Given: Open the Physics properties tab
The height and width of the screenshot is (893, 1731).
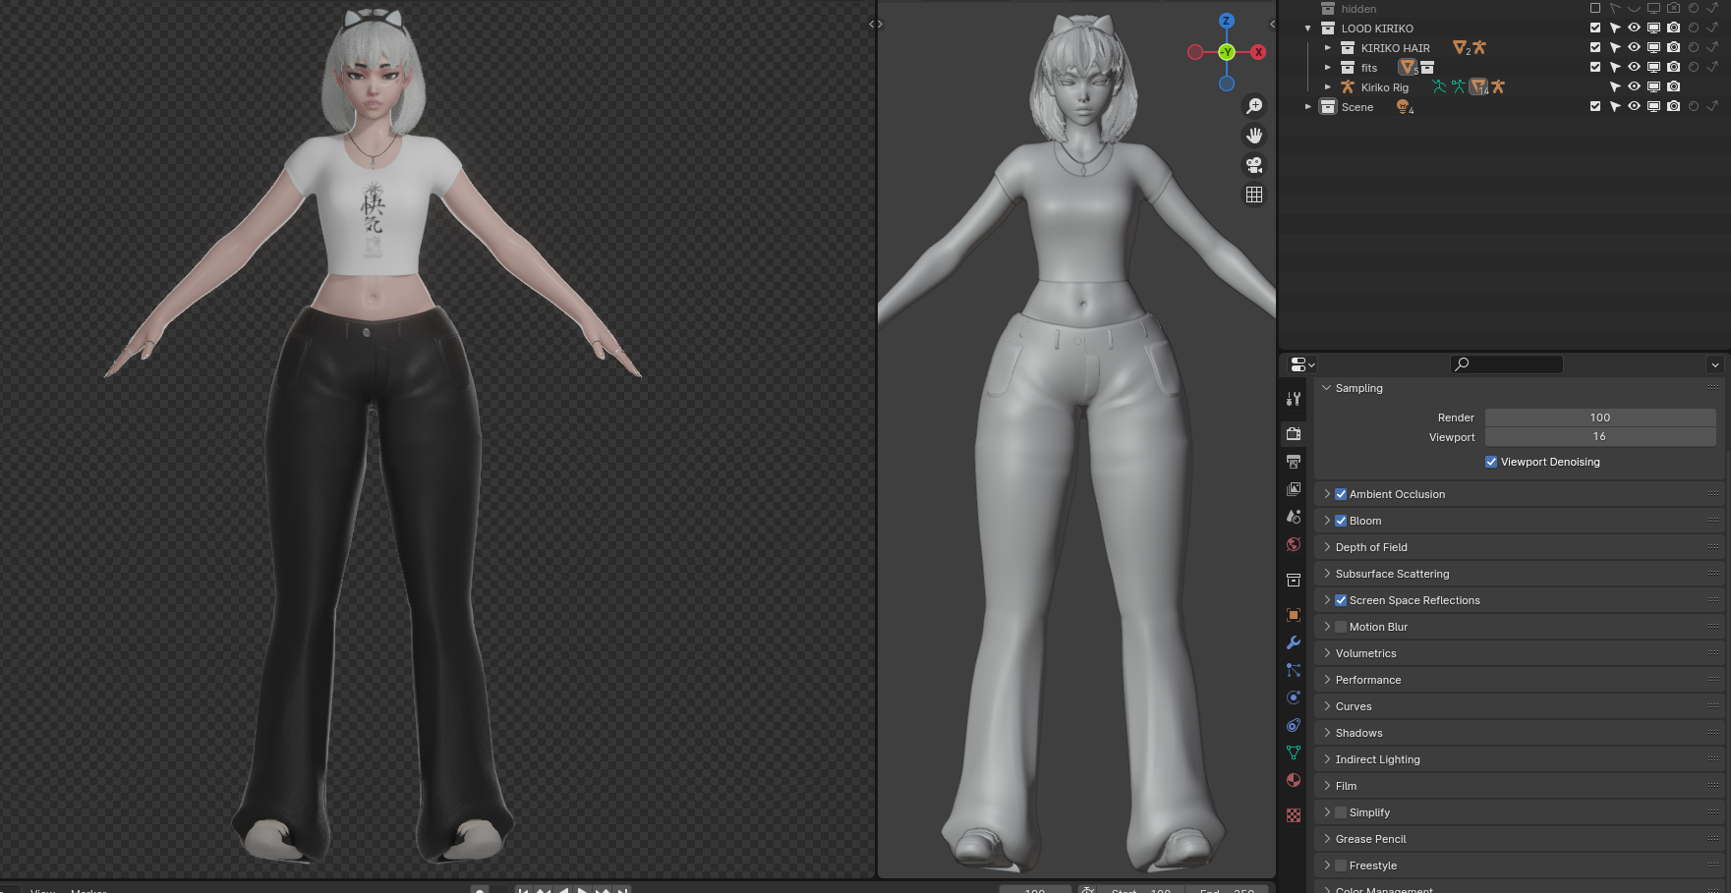Looking at the screenshot, I should [x=1294, y=698].
